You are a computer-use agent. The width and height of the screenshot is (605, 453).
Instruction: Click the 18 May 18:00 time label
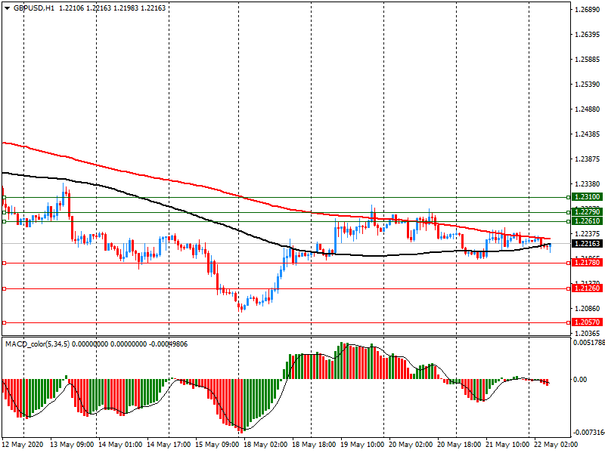point(314,444)
